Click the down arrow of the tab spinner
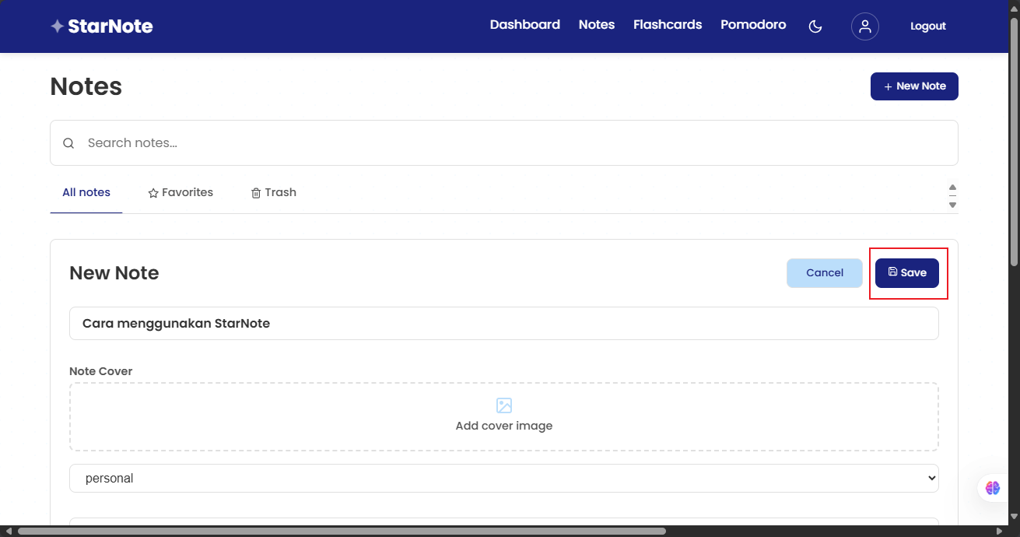1020x537 pixels. (952, 204)
